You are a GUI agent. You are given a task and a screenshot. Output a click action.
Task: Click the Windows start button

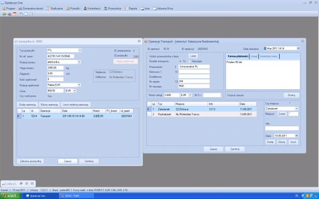[11, 196]
